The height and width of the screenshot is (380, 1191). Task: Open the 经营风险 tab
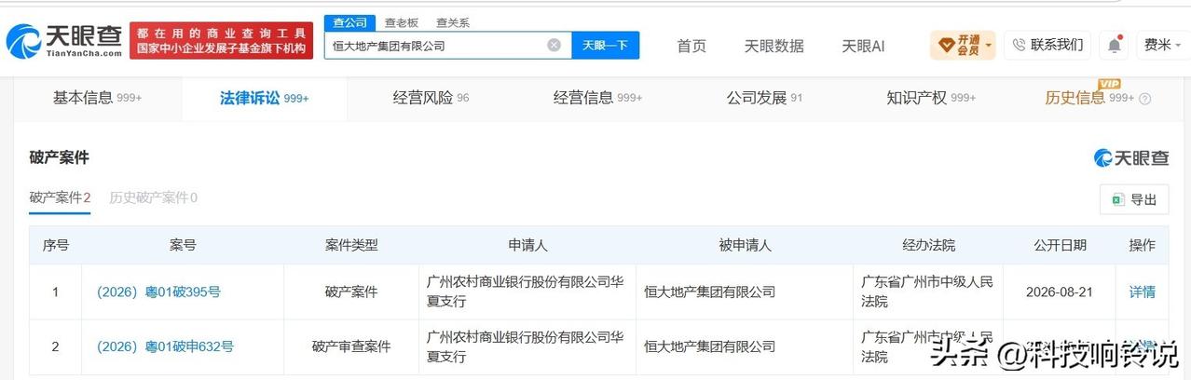pyautogui.click(x=431, y=98)
